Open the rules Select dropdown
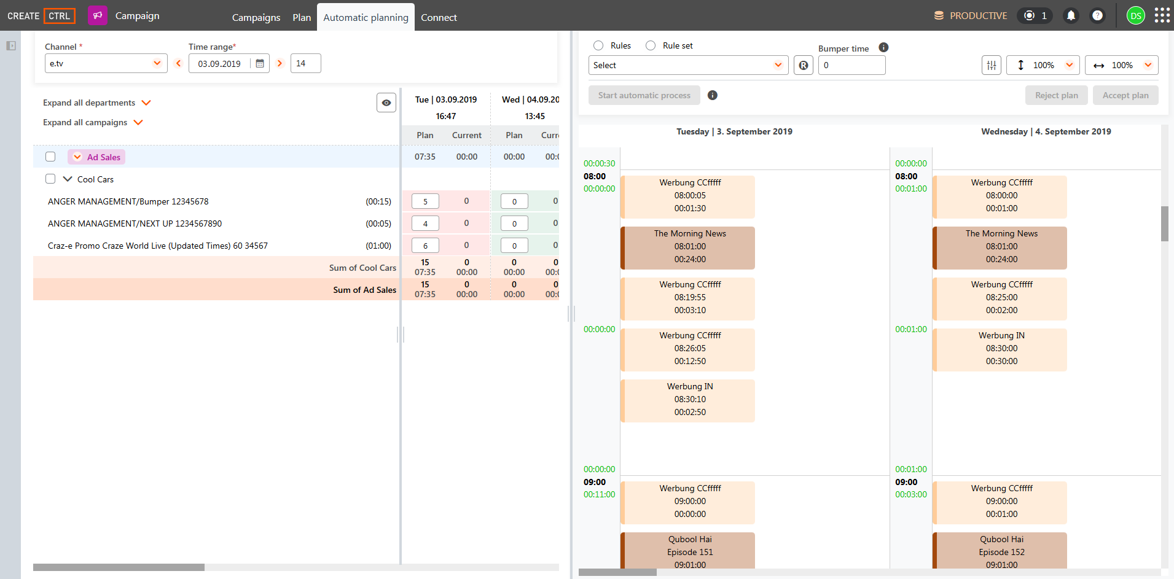 pyautogui.click(x=688, y=65)
